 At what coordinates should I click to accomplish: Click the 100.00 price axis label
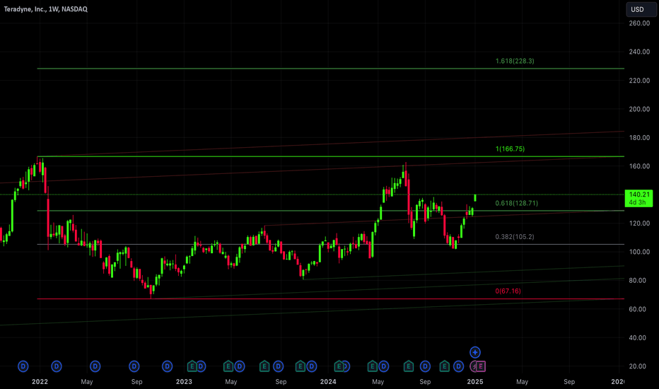coord(639,252)
